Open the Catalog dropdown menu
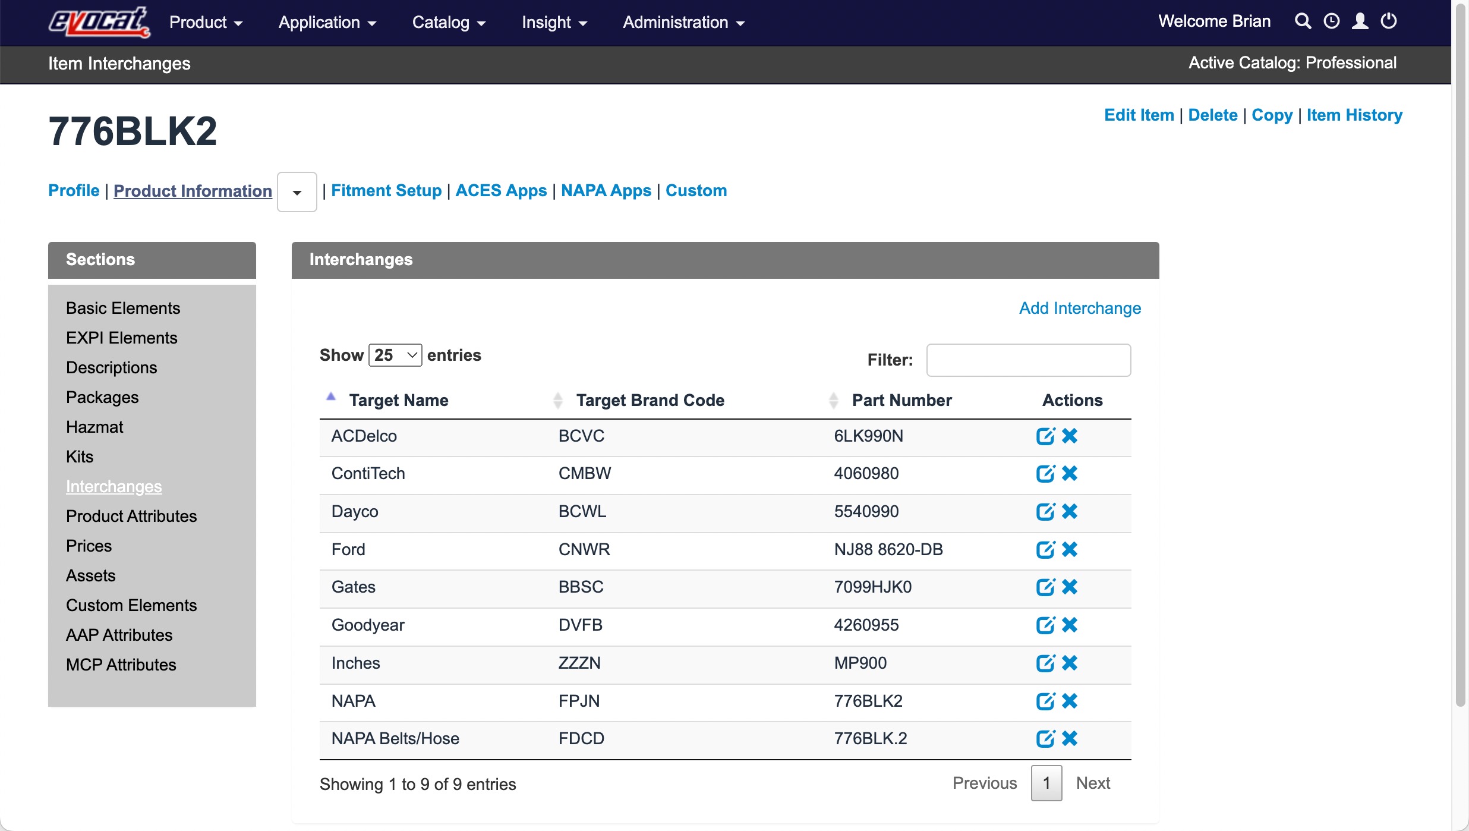 tap(449, 23)
